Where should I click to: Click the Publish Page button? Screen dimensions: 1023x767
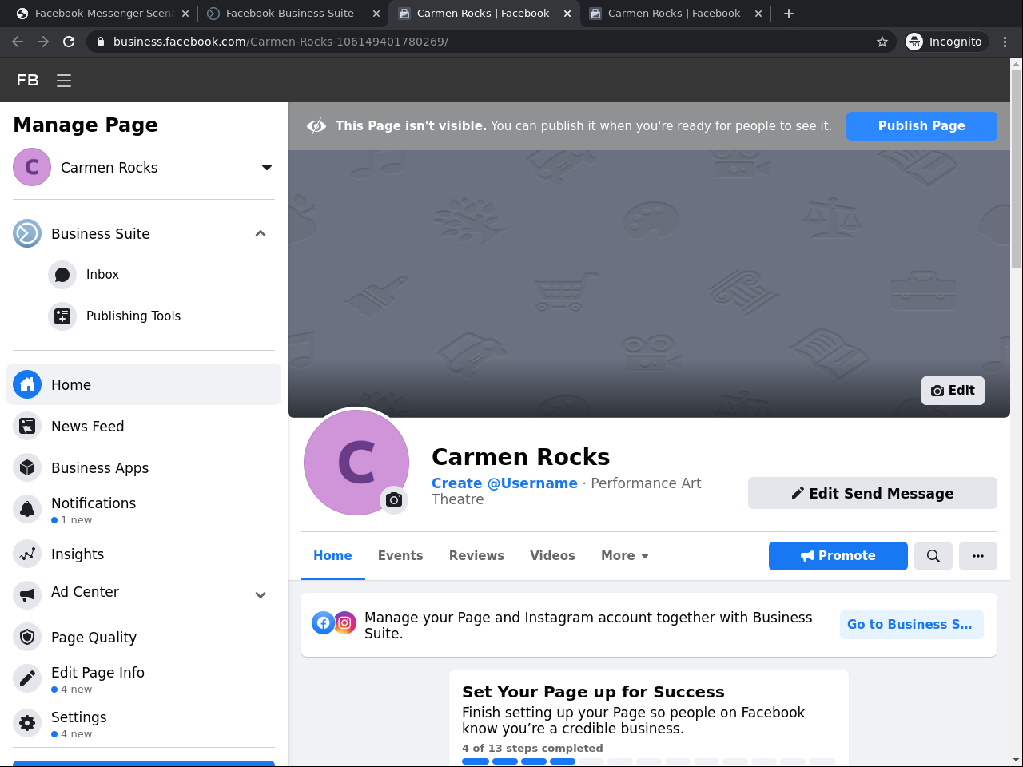[921, 126]
